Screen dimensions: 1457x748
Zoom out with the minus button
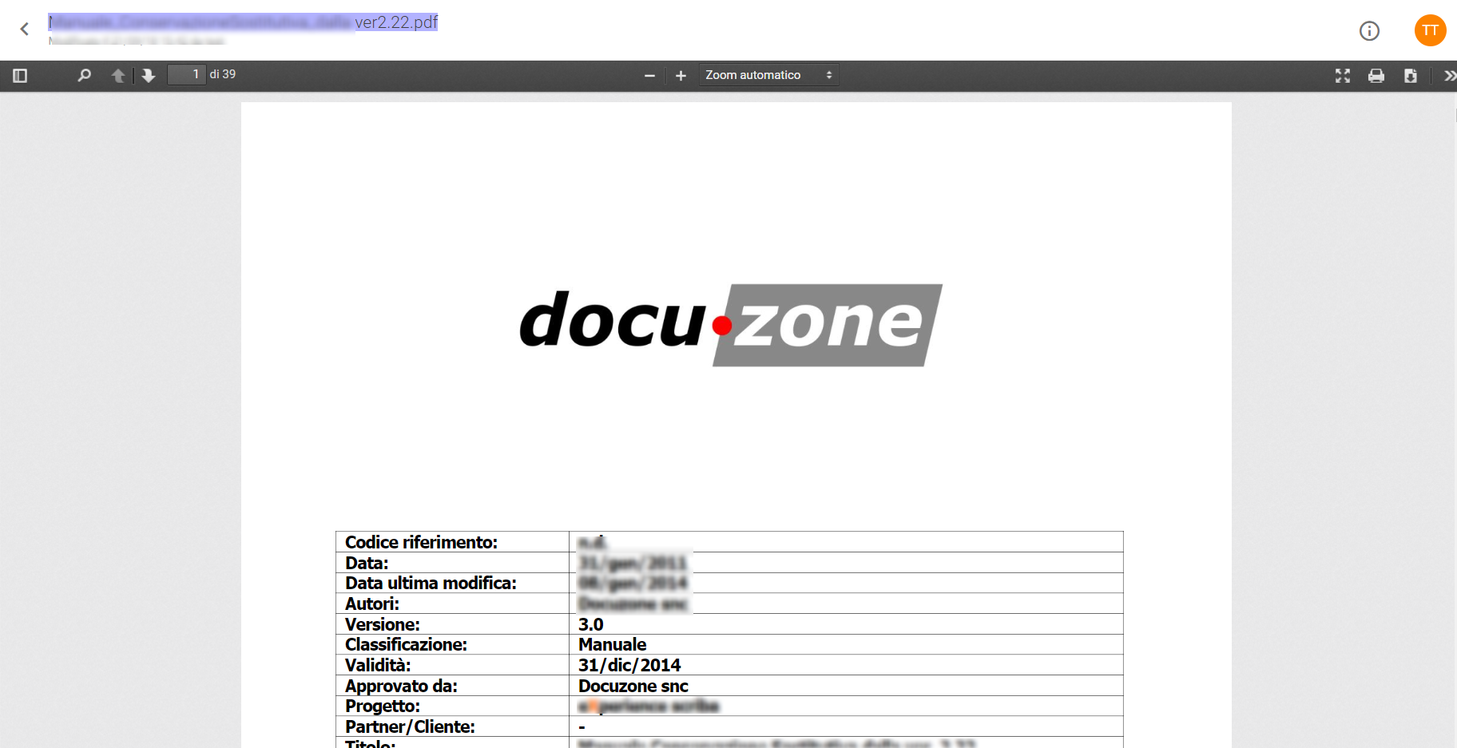(649, 76)
